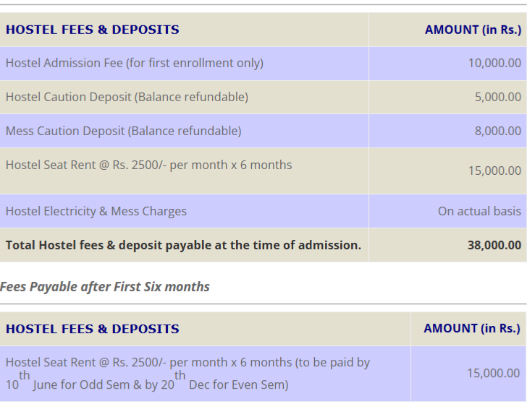
Task: Select the 15,000.00 amount in the lower table
Action: (x=493, y=373)
